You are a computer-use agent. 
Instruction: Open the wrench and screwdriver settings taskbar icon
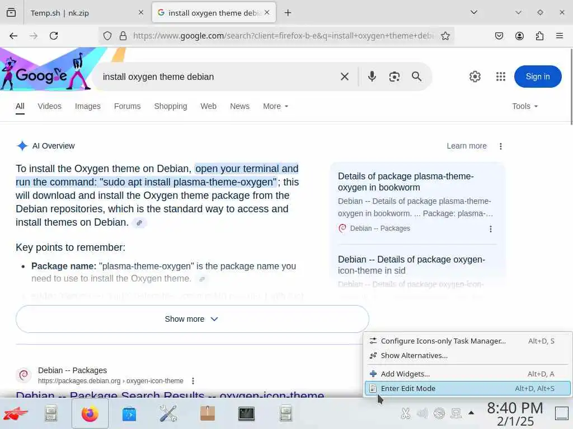coord(168,414)
